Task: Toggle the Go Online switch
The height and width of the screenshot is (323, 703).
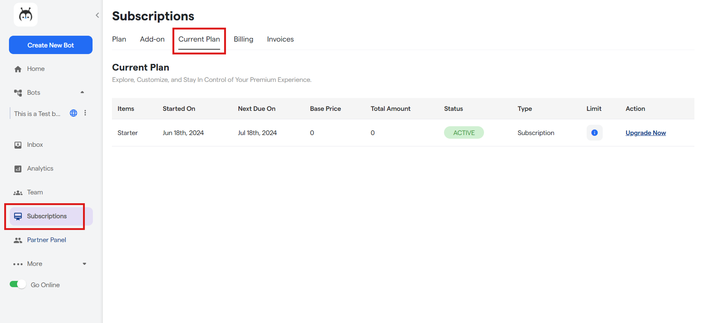Action: point(18,284)
